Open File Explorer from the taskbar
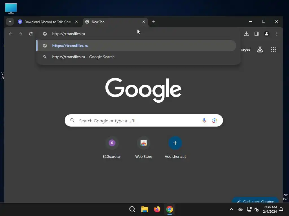Viewport: 289px width, 216px height. (145, 209)
